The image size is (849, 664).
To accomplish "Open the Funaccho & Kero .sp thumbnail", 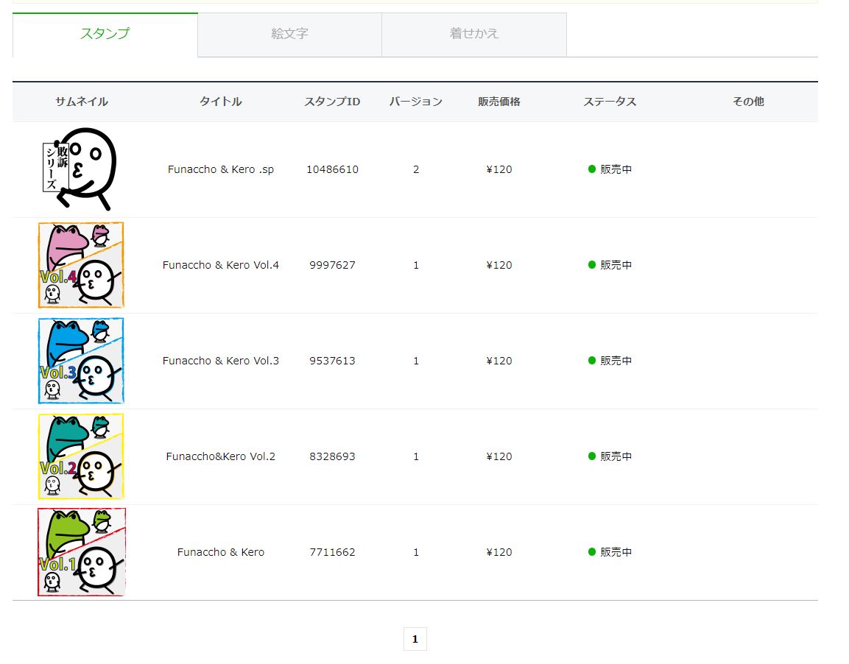I will pos(80,169).
